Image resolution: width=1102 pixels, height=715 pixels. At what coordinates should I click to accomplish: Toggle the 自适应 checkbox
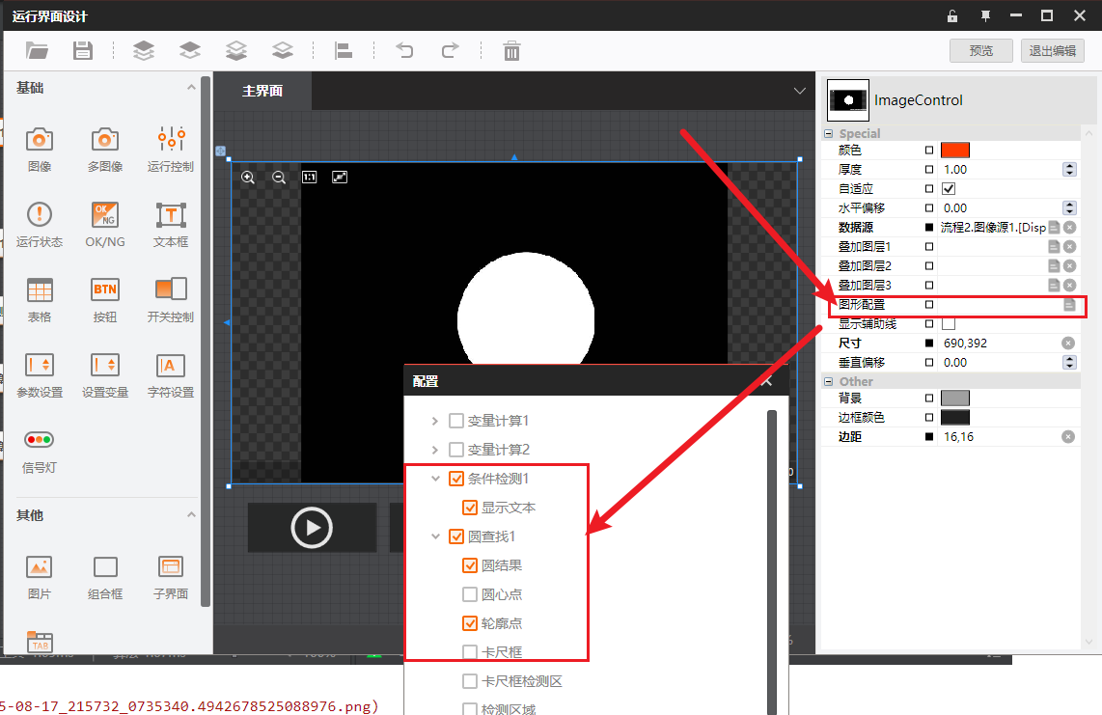click(x=949, y=189)
